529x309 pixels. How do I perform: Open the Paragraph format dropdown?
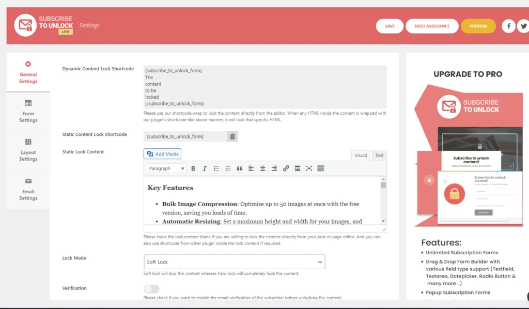(x=166, y=168)
